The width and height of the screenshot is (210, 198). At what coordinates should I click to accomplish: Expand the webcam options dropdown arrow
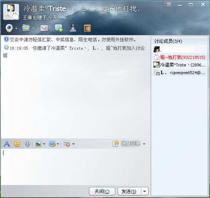[x=16, y=28]
